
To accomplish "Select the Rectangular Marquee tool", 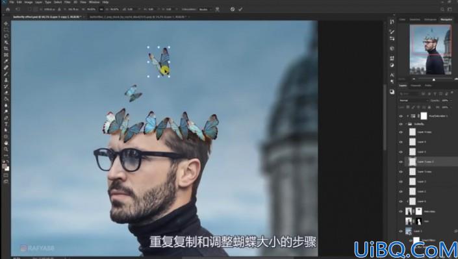I will [x=6, y=30].
